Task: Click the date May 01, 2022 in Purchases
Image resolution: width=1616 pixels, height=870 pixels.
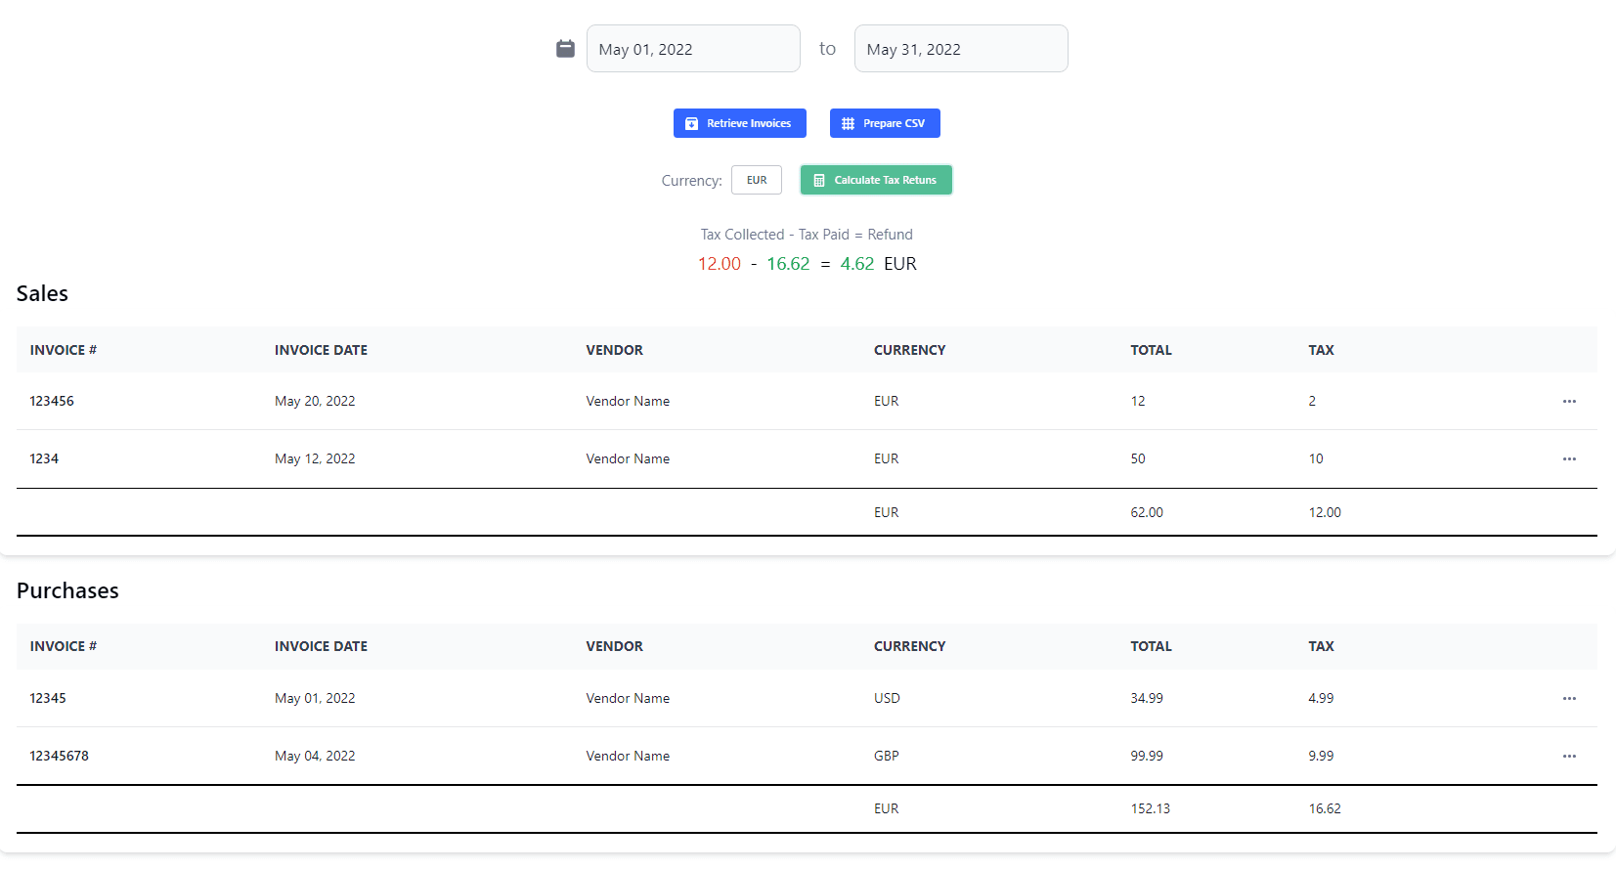Action: [x=315, y=698]
